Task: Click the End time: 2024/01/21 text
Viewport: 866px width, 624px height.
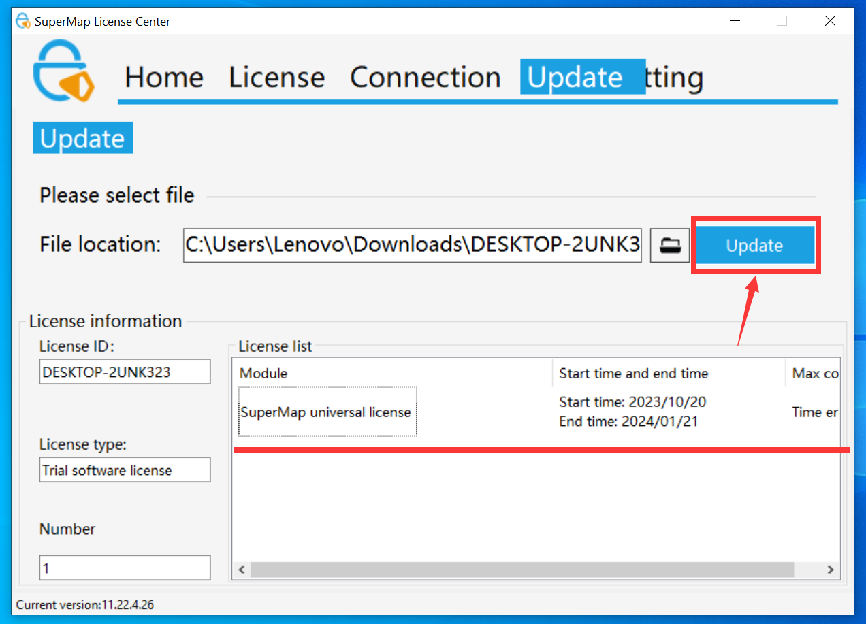Action: (628, 421)
